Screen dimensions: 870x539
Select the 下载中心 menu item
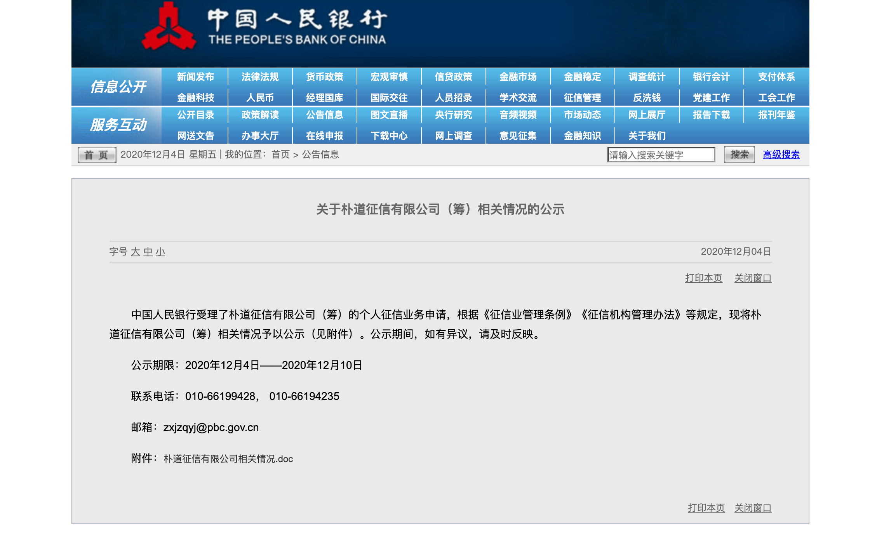(x=389, y=136)
